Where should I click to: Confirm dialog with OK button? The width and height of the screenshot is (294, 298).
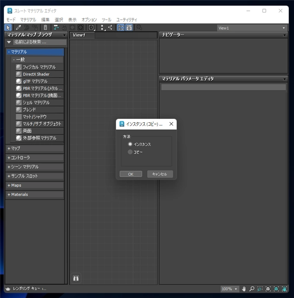click(131, 174)
